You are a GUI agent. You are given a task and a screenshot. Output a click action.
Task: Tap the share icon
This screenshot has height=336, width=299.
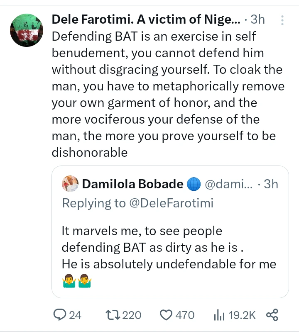point(272,315)
